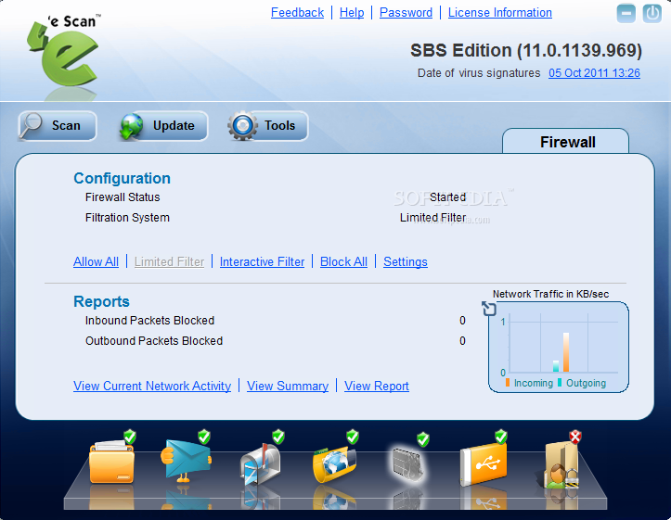Click the 'Filtration System' label

(127, 218)
